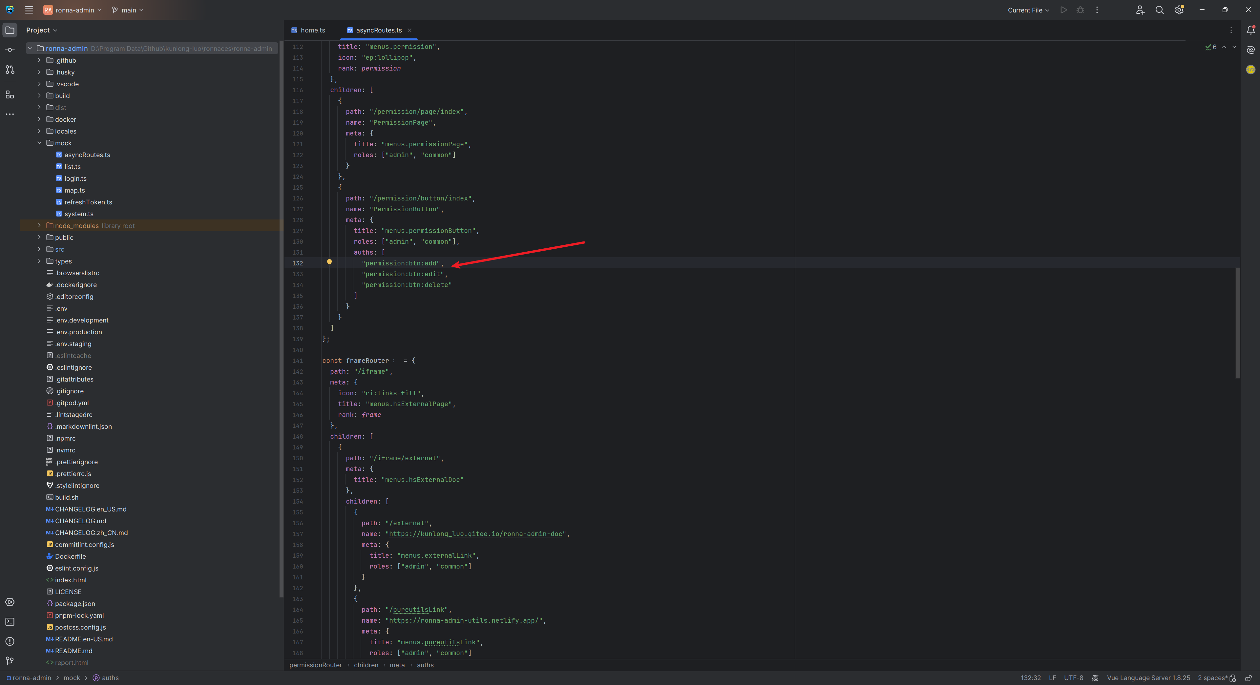
Task: Switch to the home.ts tab
Action: point(308,30)
